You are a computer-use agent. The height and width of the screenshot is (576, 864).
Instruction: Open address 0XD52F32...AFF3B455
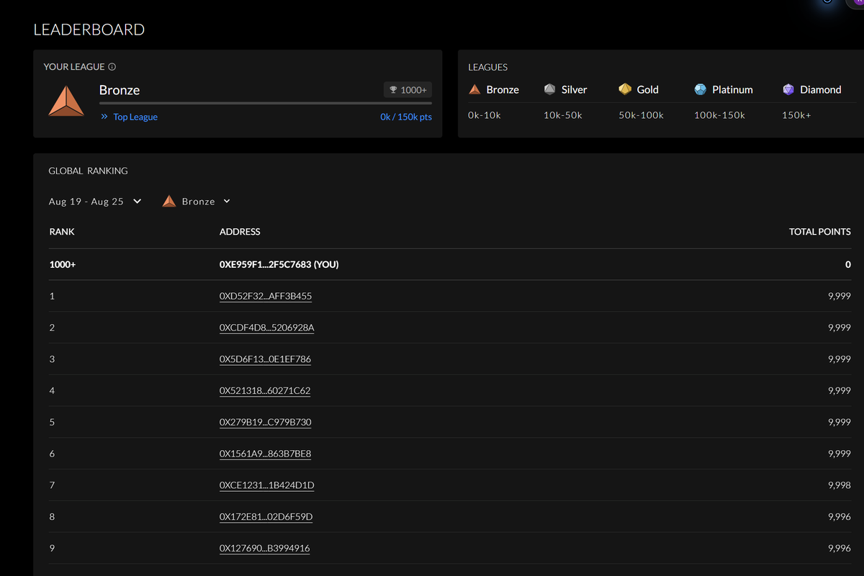click(266, 296)
